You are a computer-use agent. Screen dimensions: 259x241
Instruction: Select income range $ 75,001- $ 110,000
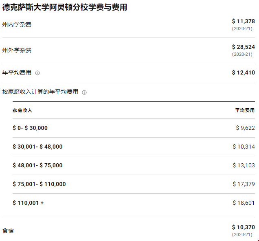tap(39, 184)
